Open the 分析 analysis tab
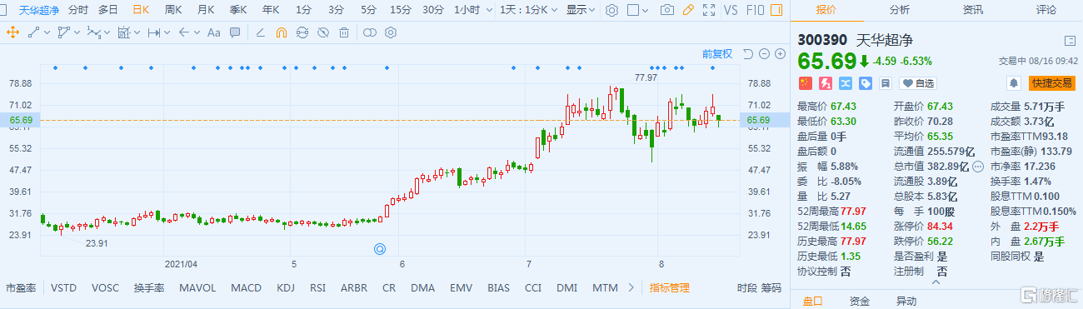The image size is (1083, 309). (x=899, y=10)
